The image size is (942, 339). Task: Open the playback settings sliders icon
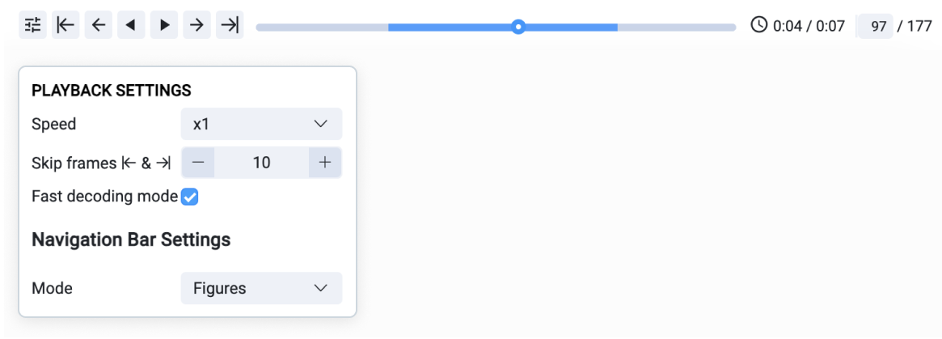point(32,25)
